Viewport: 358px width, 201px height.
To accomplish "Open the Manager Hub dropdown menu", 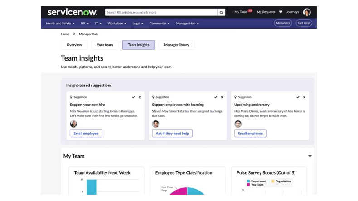I will coord(187,23).
